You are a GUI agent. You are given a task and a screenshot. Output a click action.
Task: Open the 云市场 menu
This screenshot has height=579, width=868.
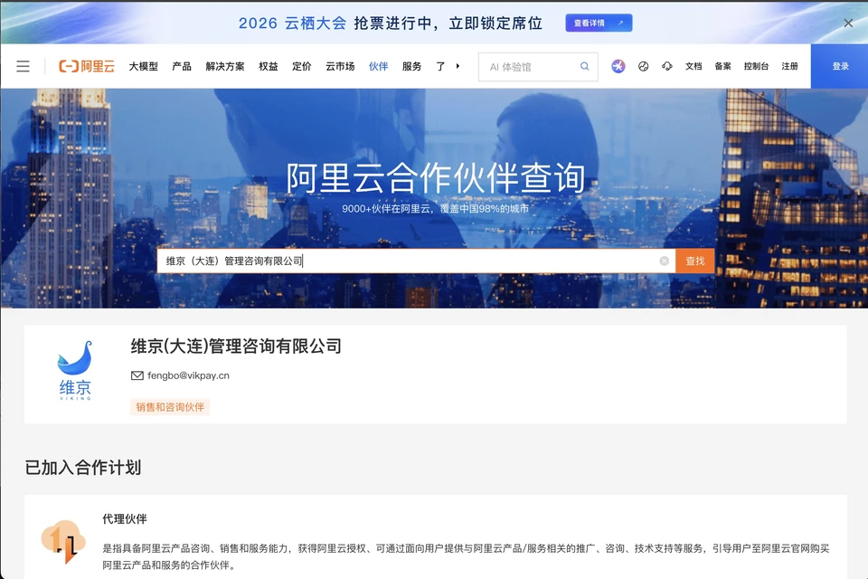click(340, 66)
